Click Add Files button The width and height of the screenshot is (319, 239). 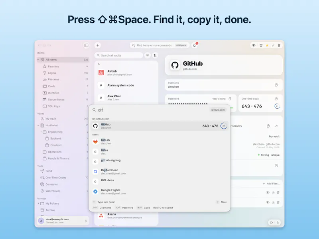pyautogui.click(x=271, y=184)
